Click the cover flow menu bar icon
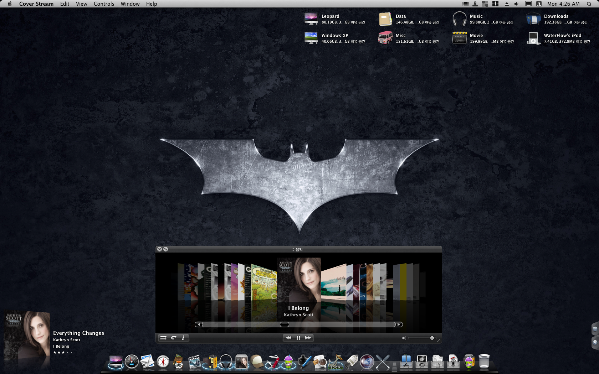The image size is (599, 374). tap(465, 4)
